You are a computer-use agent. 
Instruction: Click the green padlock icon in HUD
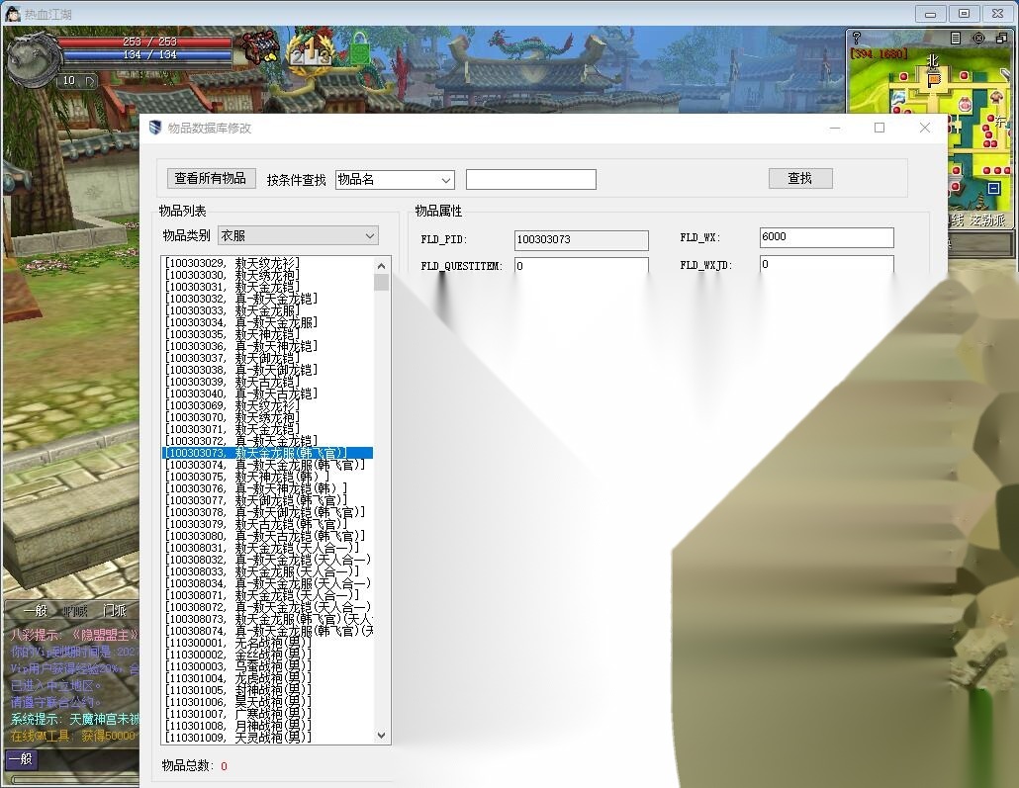point(359,50)
